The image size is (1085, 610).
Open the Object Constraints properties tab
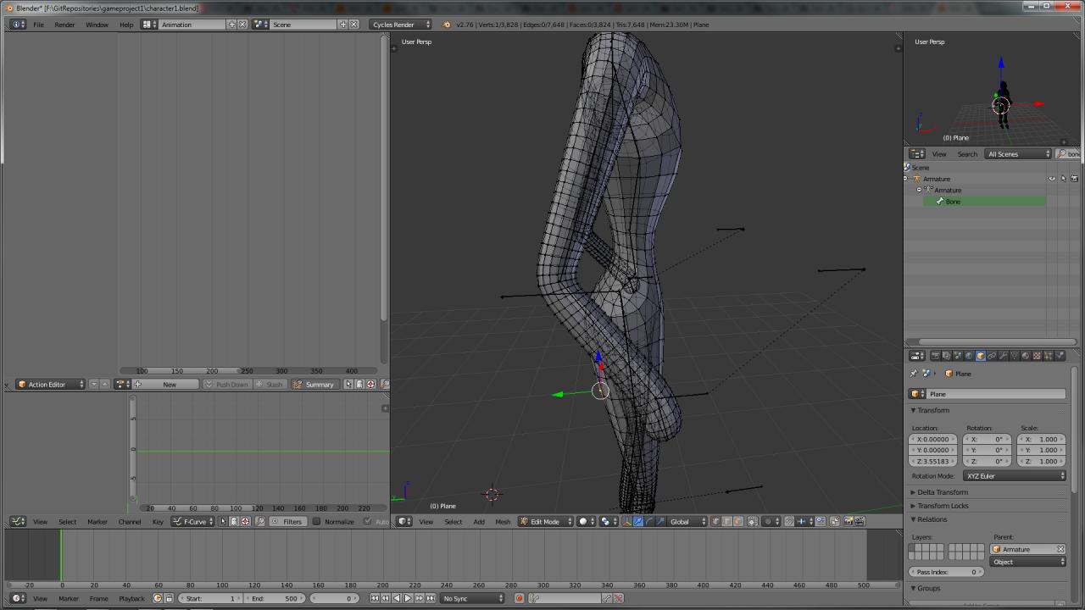pos(992,356)
